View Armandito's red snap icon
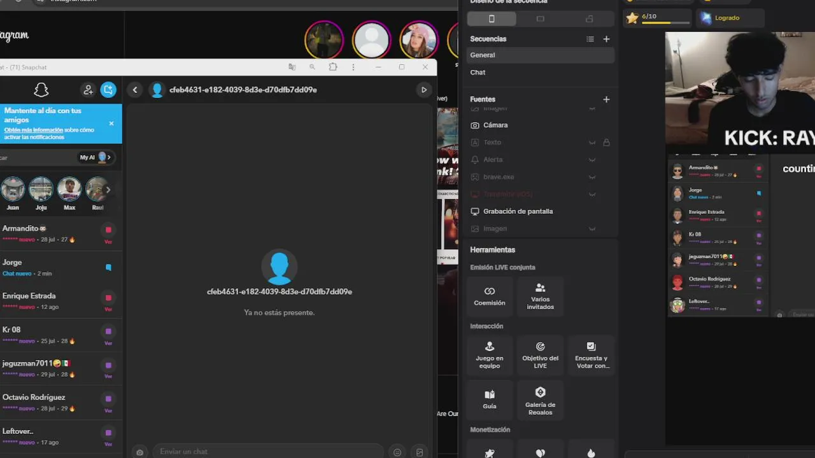 pyautogui.click(x=108, y=230)
